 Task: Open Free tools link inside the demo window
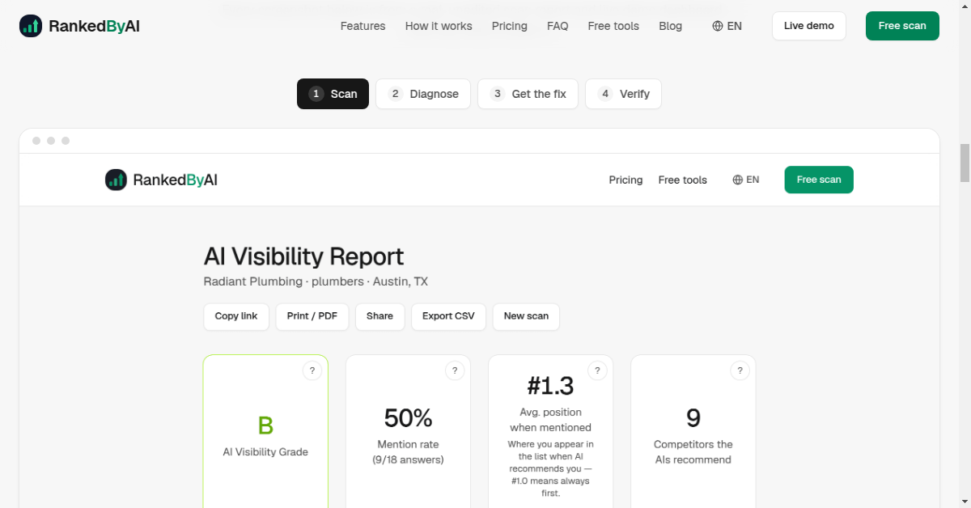682,180
